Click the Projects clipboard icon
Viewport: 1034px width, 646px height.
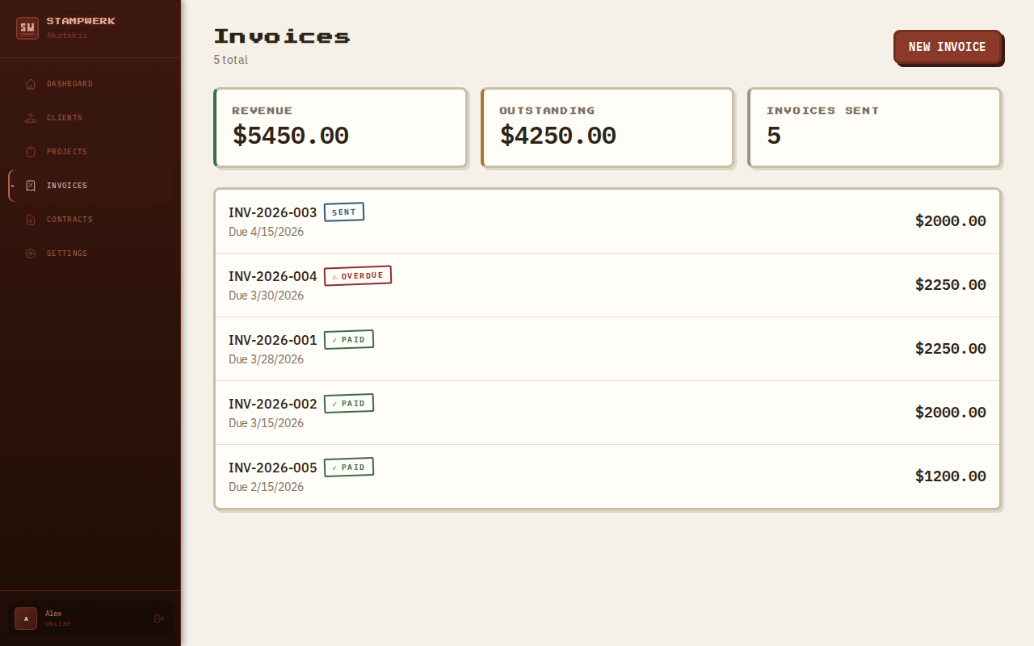31,152
